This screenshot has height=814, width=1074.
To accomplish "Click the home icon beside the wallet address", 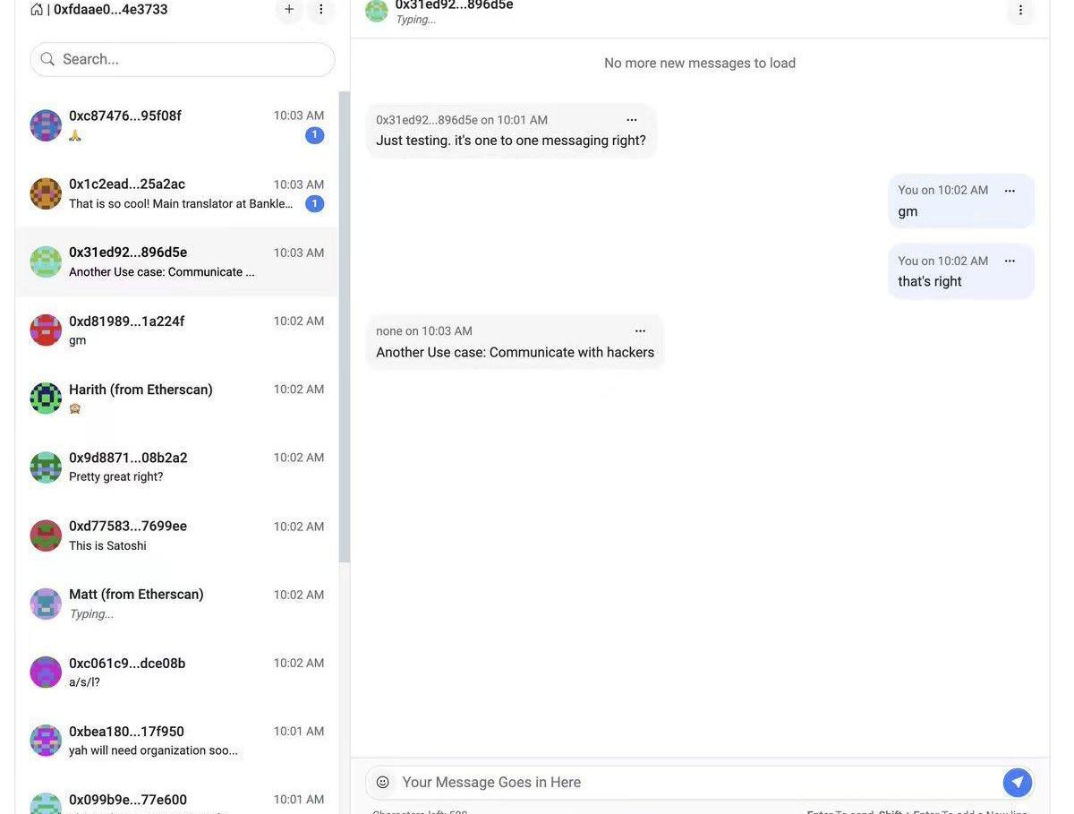I will click(37, 9).
